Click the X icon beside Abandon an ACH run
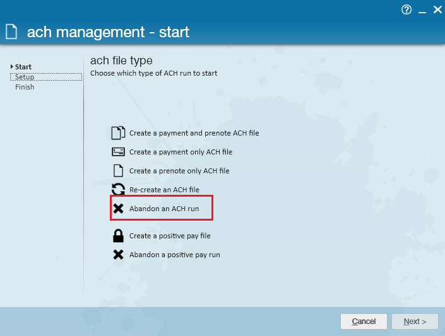This screenshot has width=445, height=336. click(118, 209)
